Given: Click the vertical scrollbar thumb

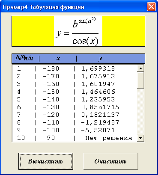Looking at the screenshot, I should tap(141, 80).
